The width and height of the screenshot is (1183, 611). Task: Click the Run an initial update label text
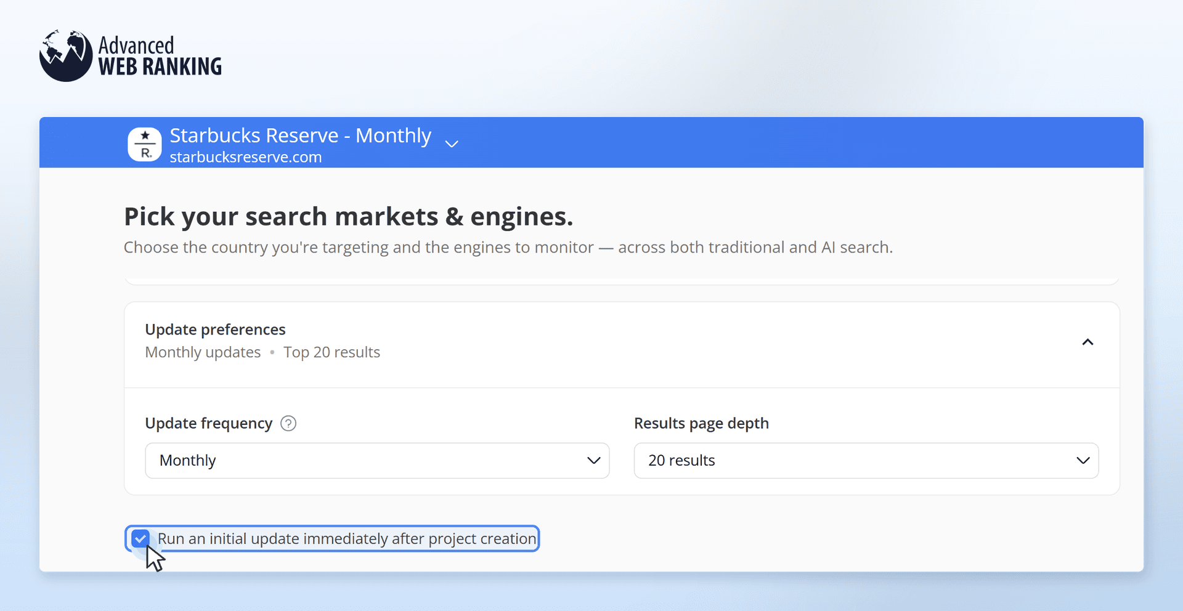pos(348,539)
